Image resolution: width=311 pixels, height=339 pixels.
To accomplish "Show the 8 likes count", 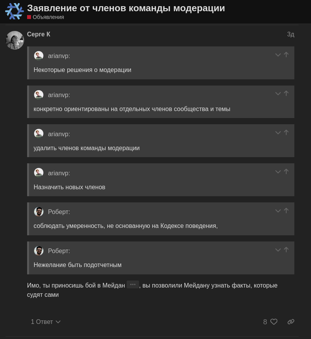I will (265, 322).
